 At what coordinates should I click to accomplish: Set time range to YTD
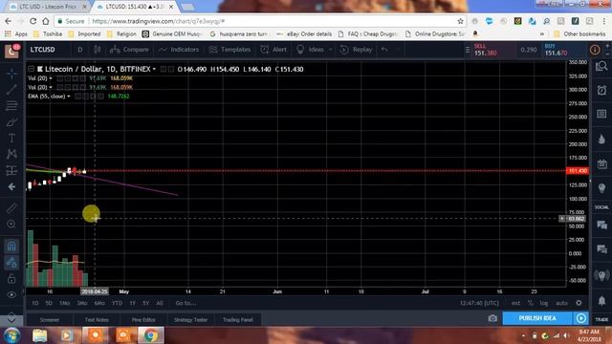(117, 303)
